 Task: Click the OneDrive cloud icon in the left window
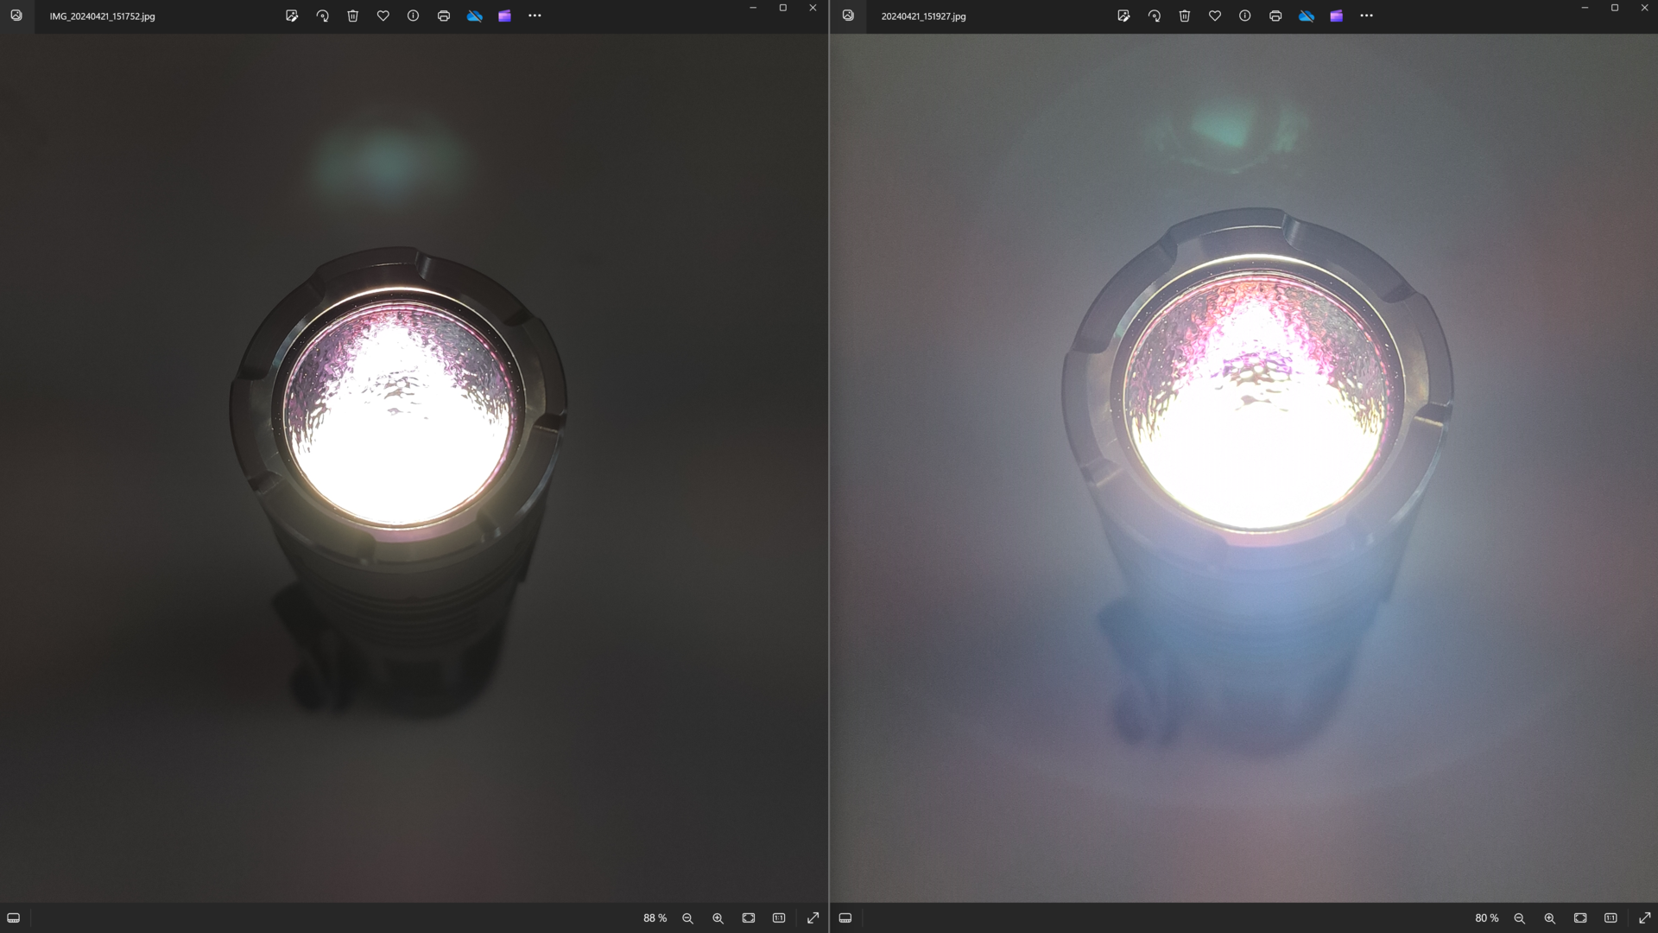[474, 16]
